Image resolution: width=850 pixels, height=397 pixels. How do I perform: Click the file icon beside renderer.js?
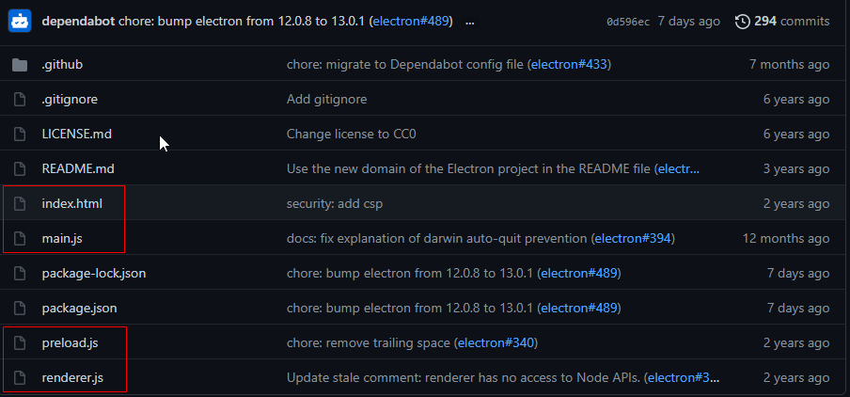[20, 377]
